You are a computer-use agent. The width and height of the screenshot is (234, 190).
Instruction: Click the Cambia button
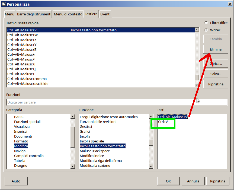pyautogui.click(x=216, y=39)
